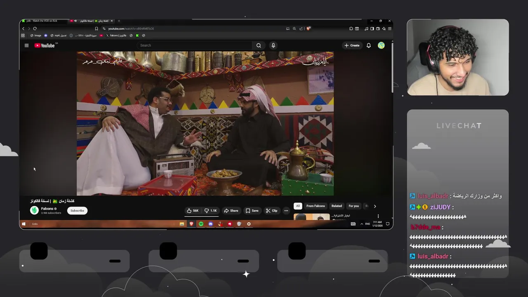Image resolution: width=528 pixels, height=297 pixels.
Task: Like the video (56K)
Action: (193, 210)
